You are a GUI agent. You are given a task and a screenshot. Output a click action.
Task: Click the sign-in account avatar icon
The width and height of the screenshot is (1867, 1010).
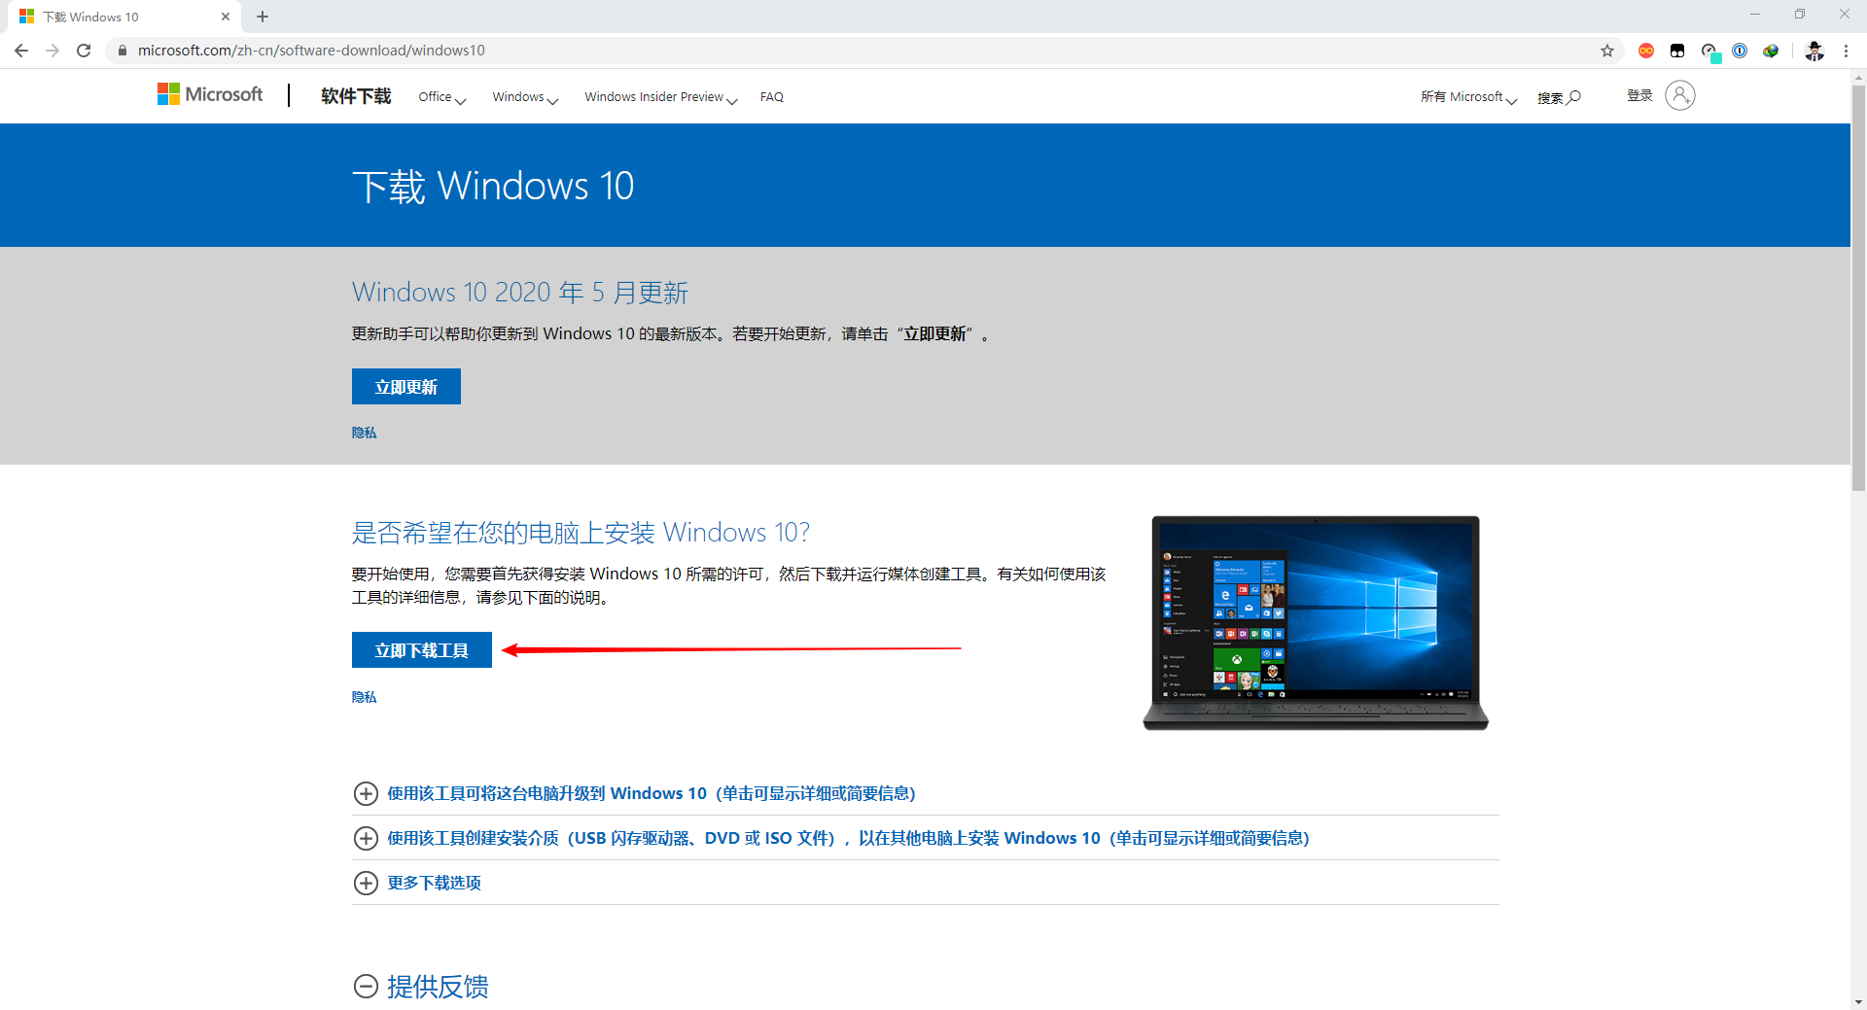(1679, 95)
